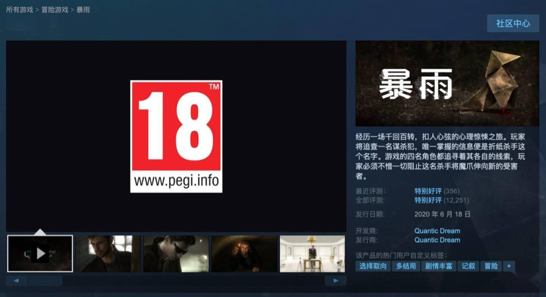Select the 多结局 tag
The width and height of the screenshot is (546, 297).
[406, 266]
